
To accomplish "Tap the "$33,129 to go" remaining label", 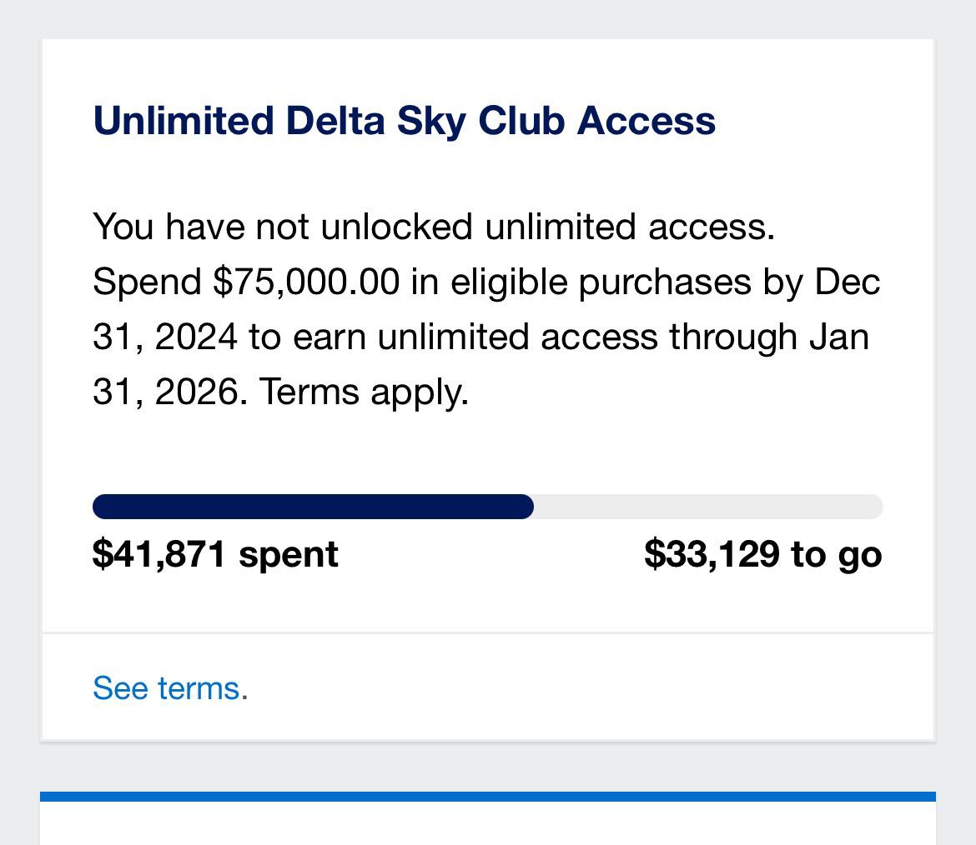I will [762, 554].
